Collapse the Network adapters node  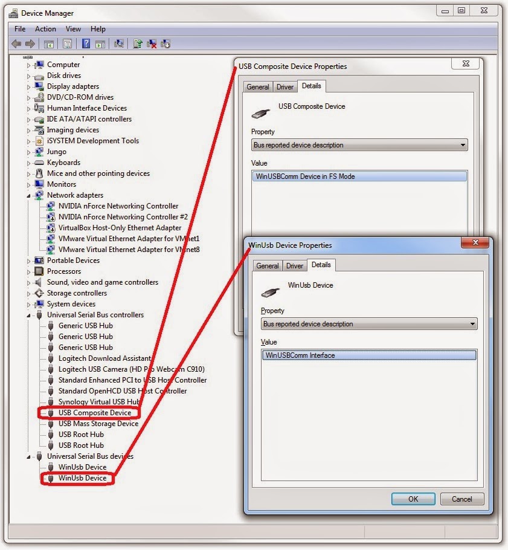29,195
